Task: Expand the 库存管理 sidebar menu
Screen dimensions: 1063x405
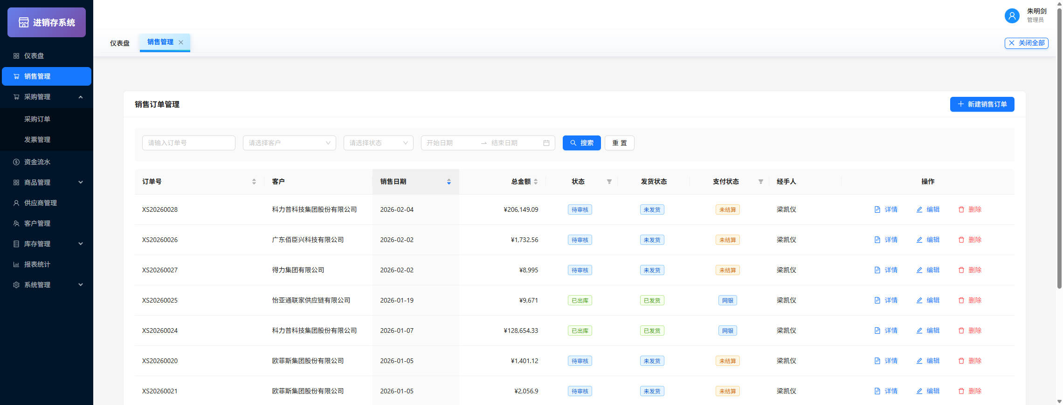Action: [47, 244]
